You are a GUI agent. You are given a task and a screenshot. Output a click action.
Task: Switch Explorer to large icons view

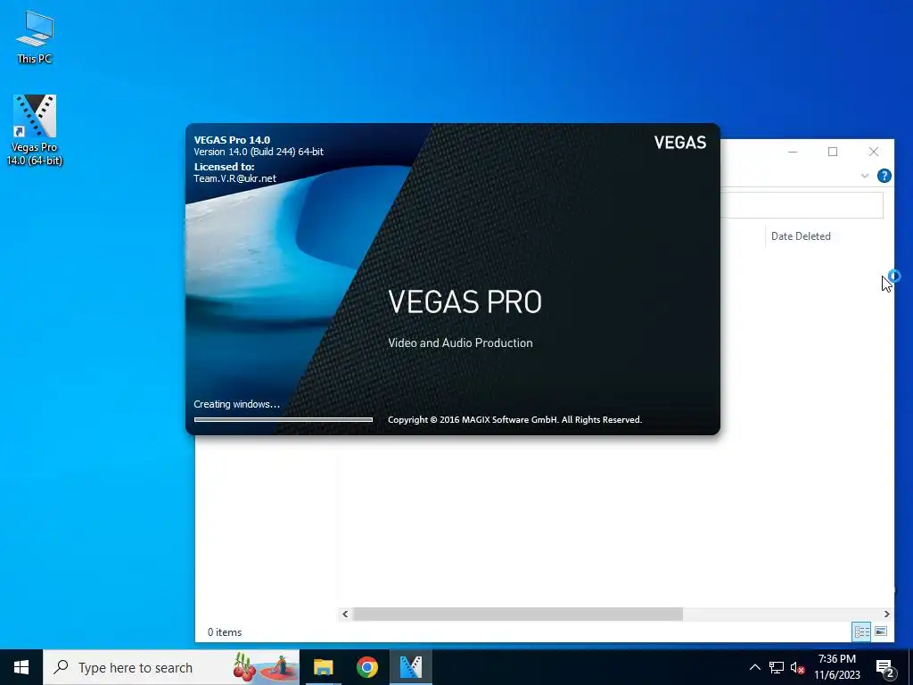click(x=881, y=631)
